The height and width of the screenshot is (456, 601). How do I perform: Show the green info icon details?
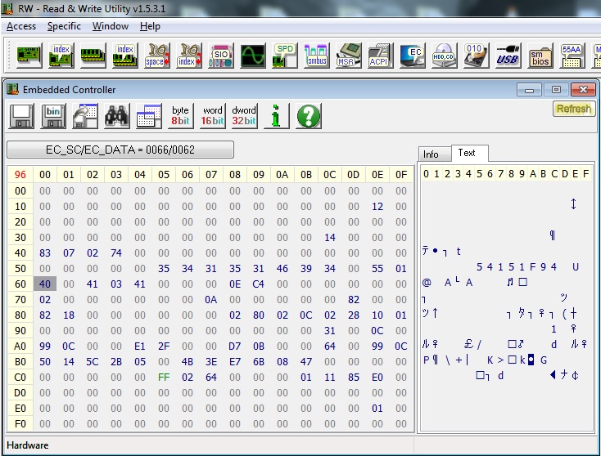[x=276, y=116]
